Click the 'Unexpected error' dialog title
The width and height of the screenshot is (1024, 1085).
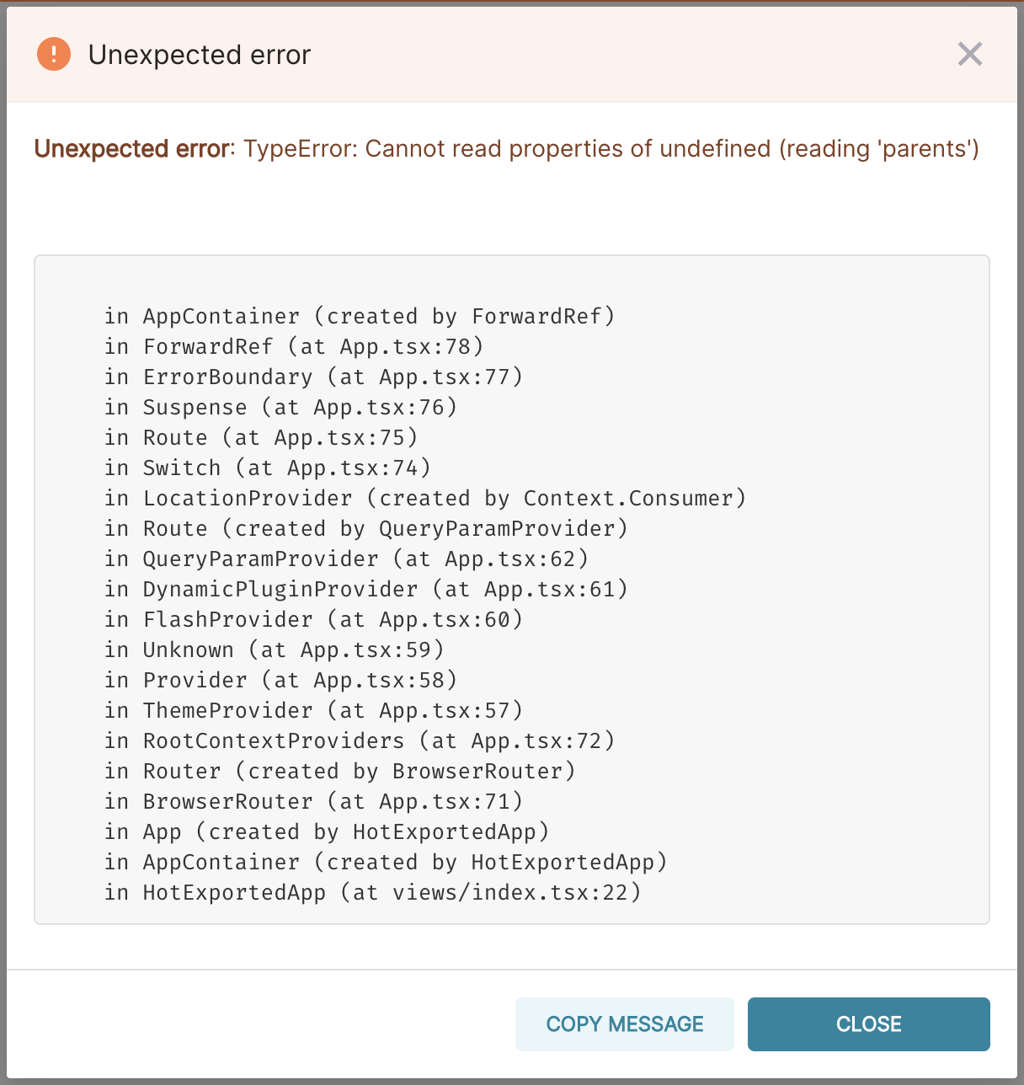point(200,55)
